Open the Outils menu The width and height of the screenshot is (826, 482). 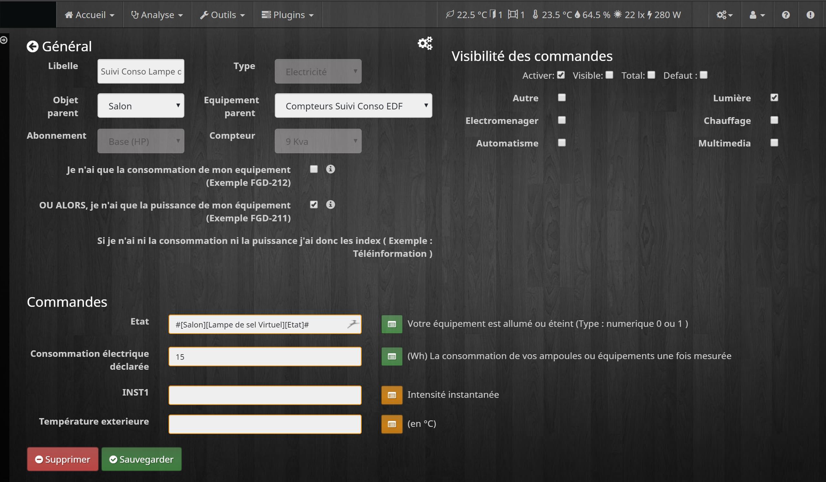coord(222,15)
